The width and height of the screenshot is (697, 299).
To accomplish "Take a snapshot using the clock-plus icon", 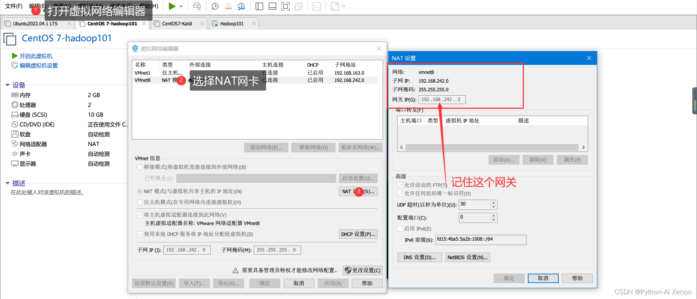I will 215,6.
